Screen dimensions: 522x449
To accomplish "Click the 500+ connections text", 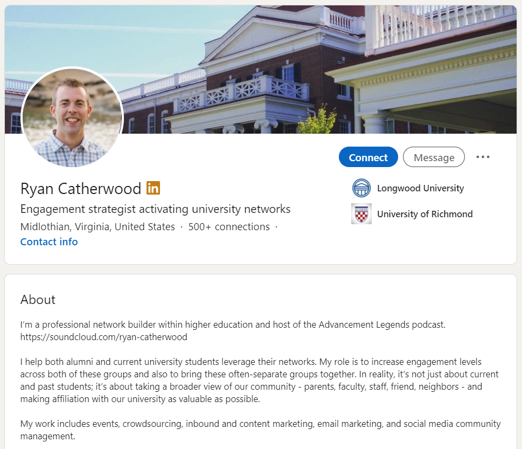I will 229,226.
